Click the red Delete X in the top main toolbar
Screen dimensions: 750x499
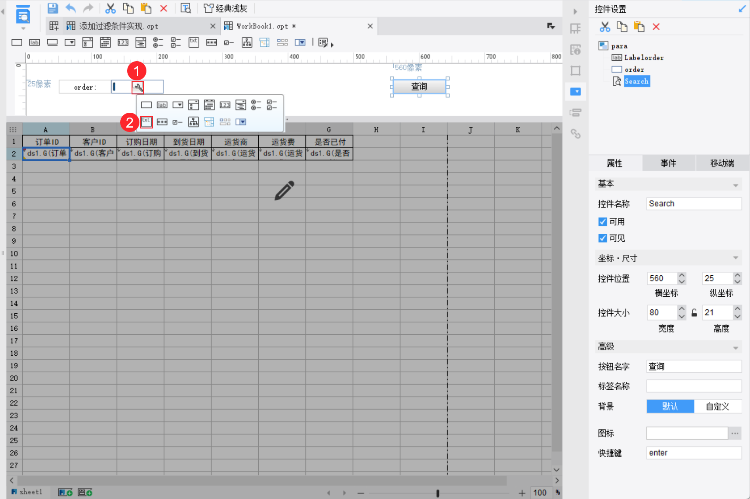click(x=163, y=8)
